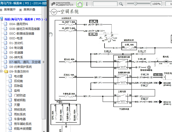Screen dimensions: 172x132
Task: Open the 当前:海马汽车-福美来 root node
Action: click(25, 19)
